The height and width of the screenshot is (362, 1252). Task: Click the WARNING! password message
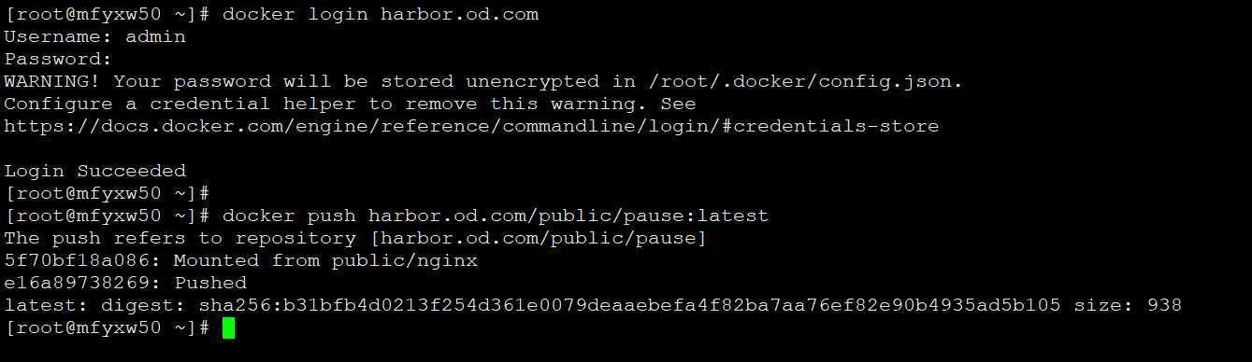(483, 81)
